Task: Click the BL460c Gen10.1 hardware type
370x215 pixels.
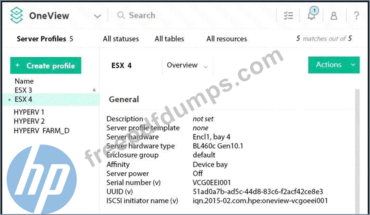Action: (217, 146)
